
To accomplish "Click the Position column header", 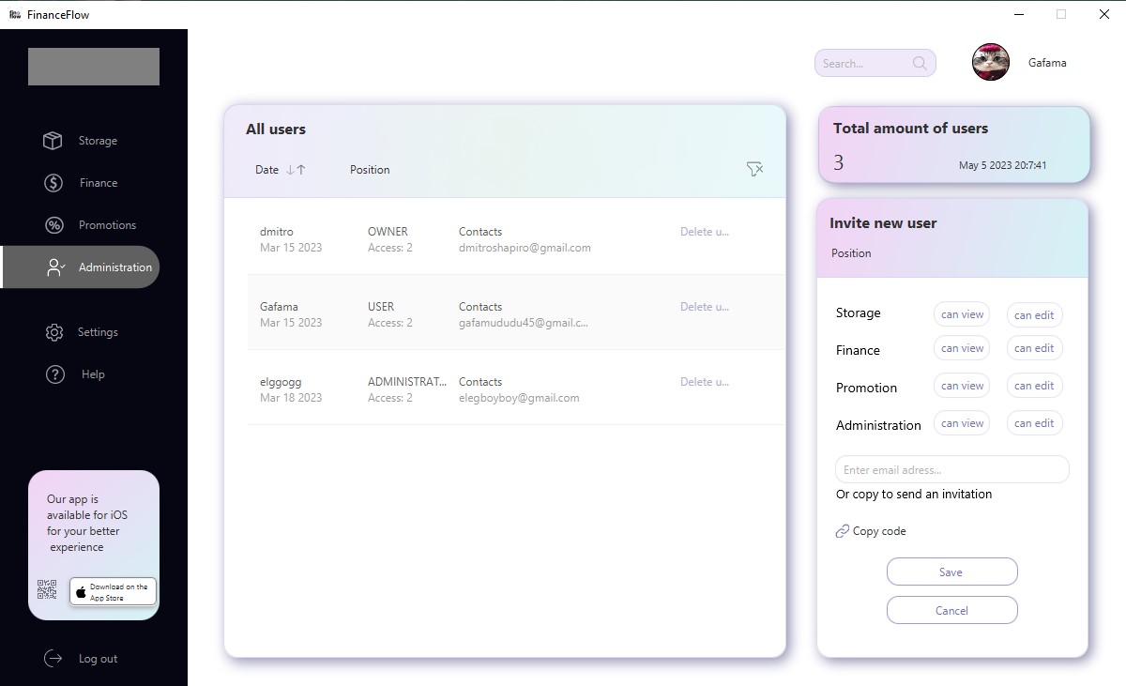I will tap(369, 170).
